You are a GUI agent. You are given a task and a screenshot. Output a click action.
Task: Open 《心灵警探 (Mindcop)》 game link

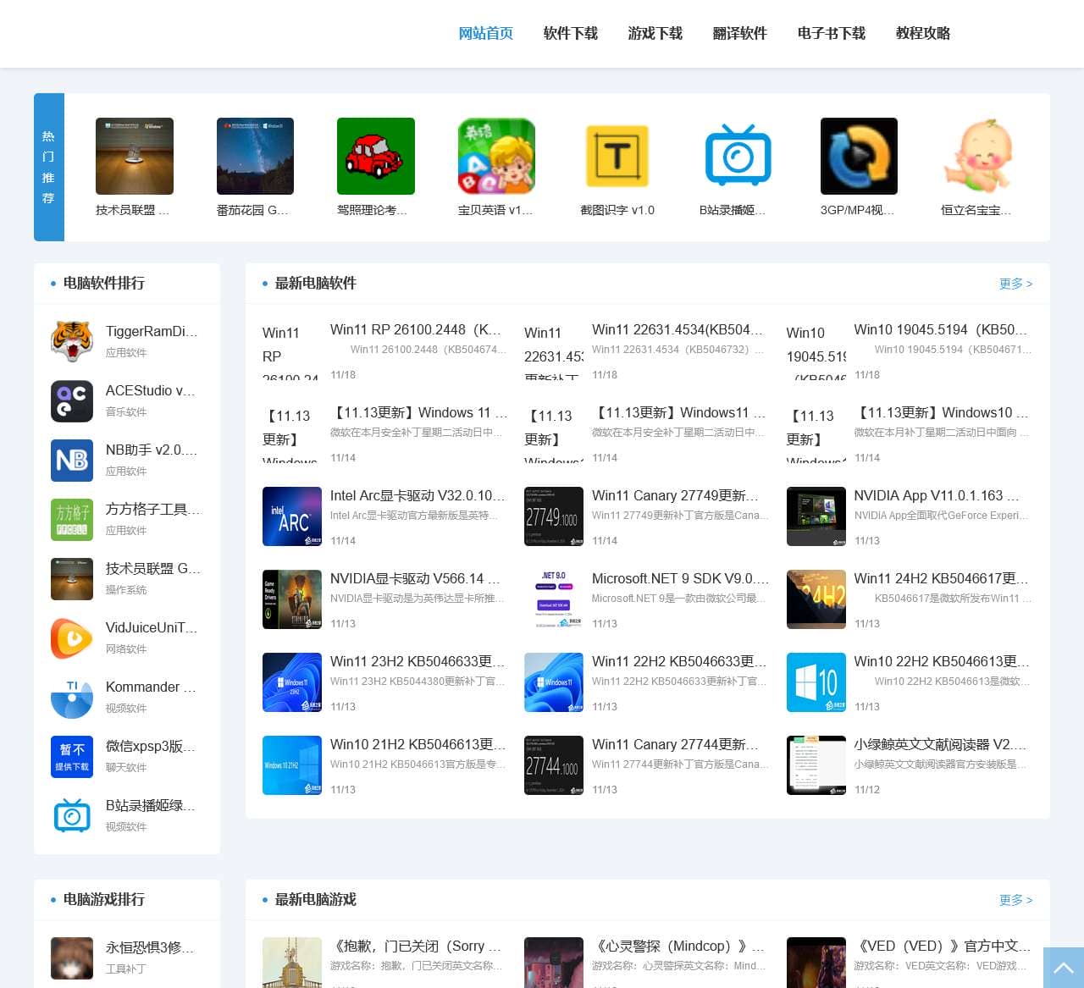point(678,946)
